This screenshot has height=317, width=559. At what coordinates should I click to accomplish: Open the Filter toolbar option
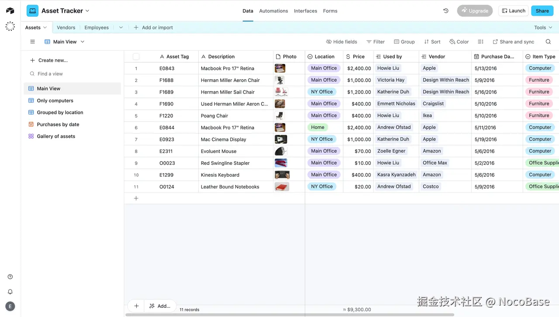pos(376,42)
